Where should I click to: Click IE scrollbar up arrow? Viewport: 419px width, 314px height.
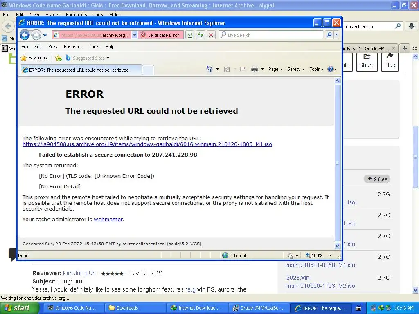tap(337, 81)
